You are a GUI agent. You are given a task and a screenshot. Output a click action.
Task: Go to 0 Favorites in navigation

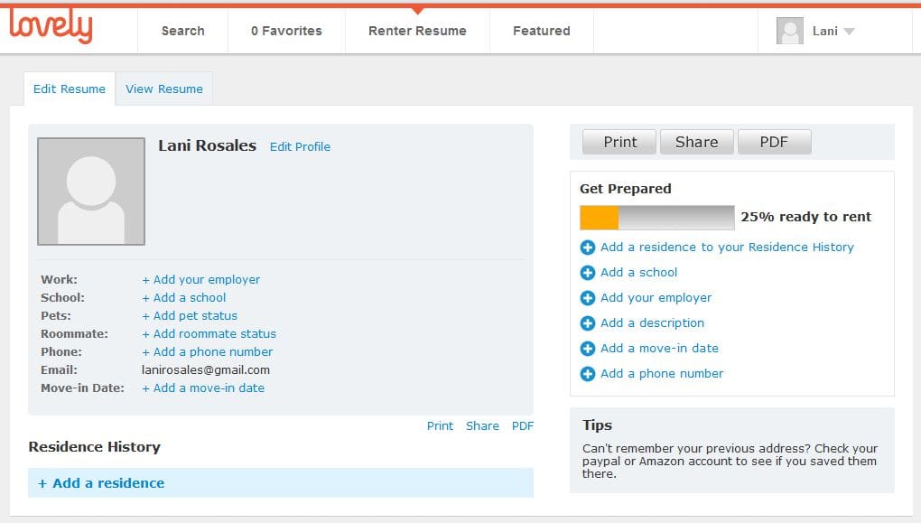pos(286,31)
